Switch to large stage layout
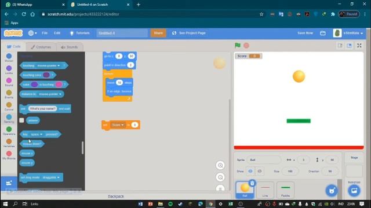 tap(349, 46)
